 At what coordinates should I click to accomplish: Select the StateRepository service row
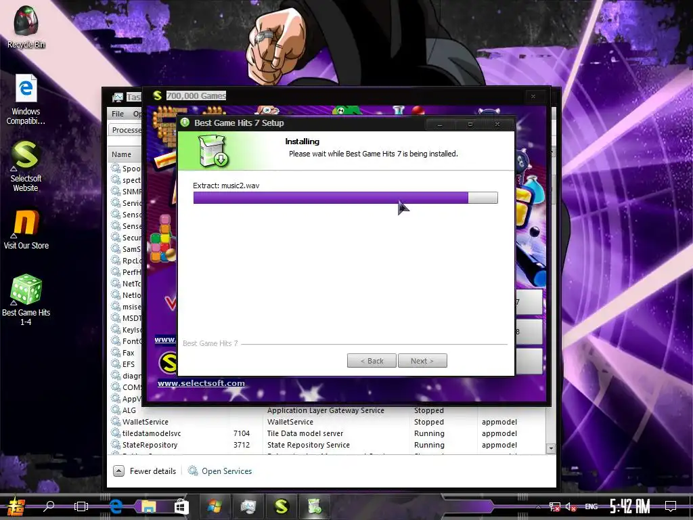[x=327, y=445]
